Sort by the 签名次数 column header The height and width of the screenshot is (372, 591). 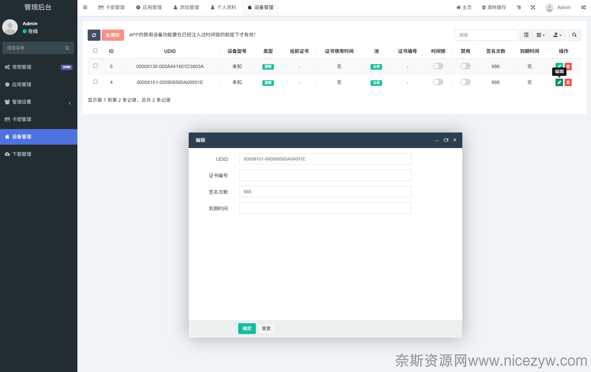pos(496,51)
